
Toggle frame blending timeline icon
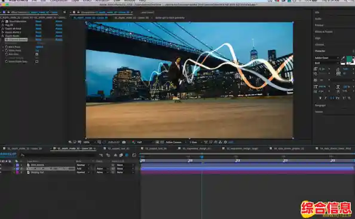(121, 155)
